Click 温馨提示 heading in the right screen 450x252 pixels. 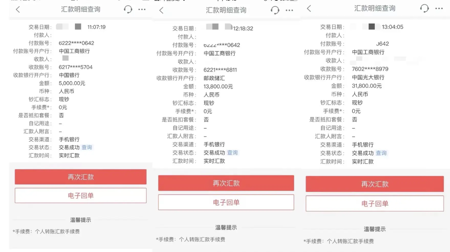click(x=375, y=229)
